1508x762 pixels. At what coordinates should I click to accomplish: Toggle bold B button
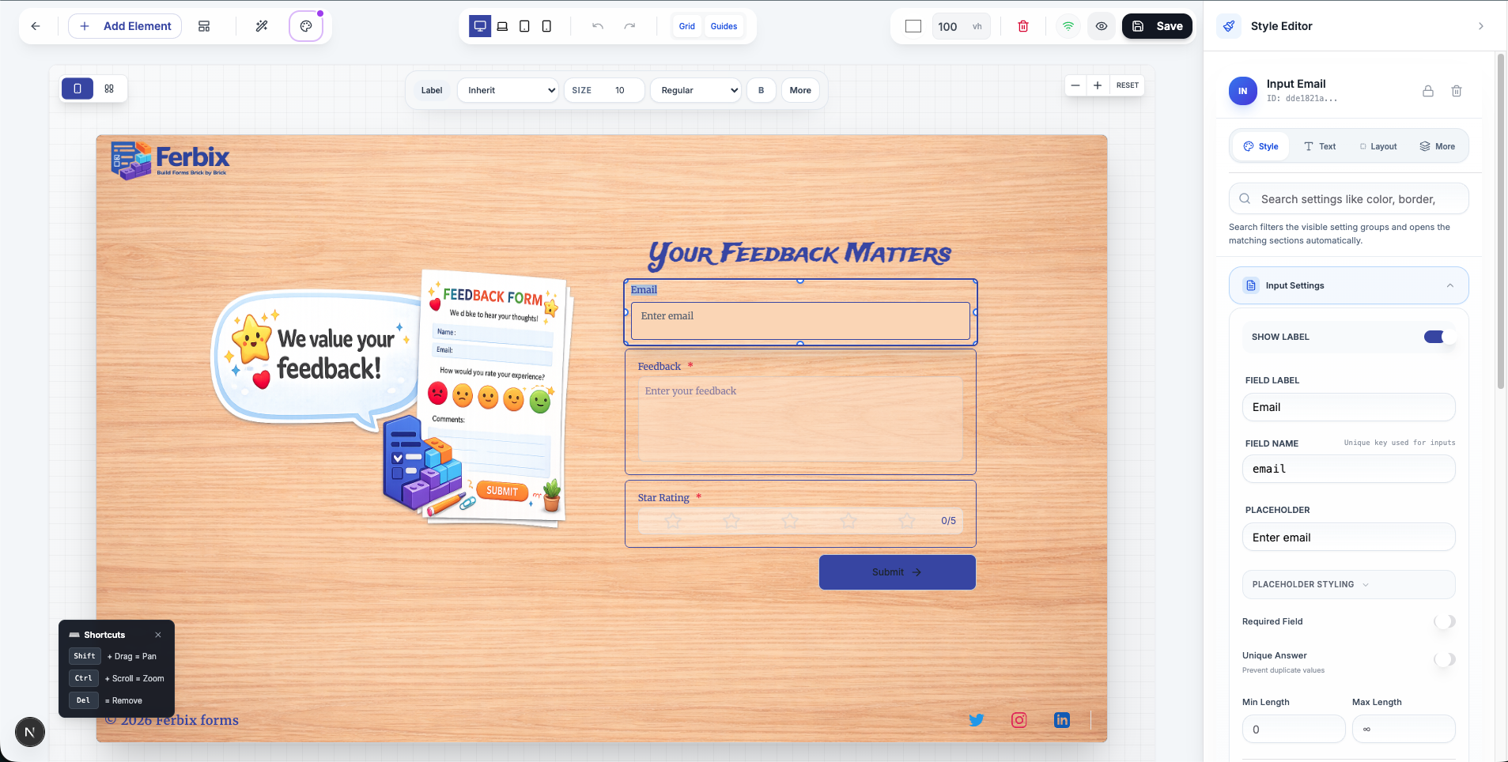762,90
